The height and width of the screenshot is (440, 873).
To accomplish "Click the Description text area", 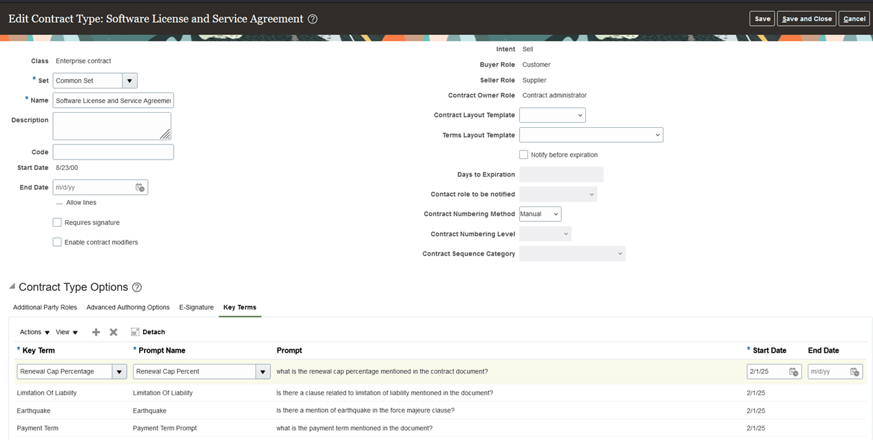I will click(112, 126).
